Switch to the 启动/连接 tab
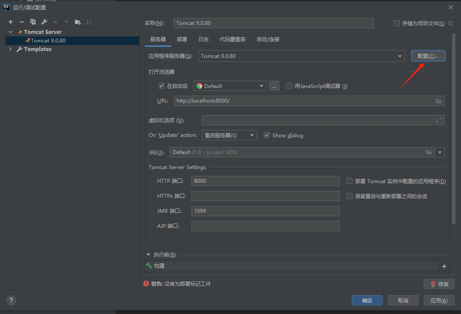The height and width of the screenshot is (314, 461). point(268,39)
